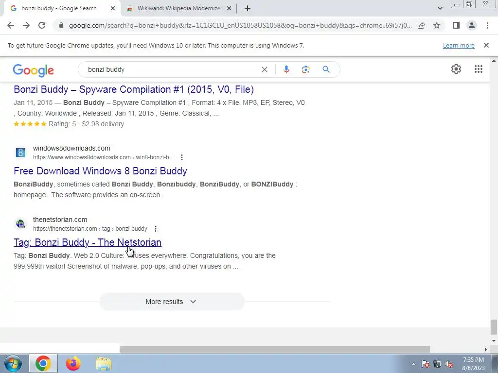Viewport: 498px width, 373px height.
Task: Click the https://thenetstorian.com › tag › bonzi-buddy breadcrumb
Action: click(90, 229)
